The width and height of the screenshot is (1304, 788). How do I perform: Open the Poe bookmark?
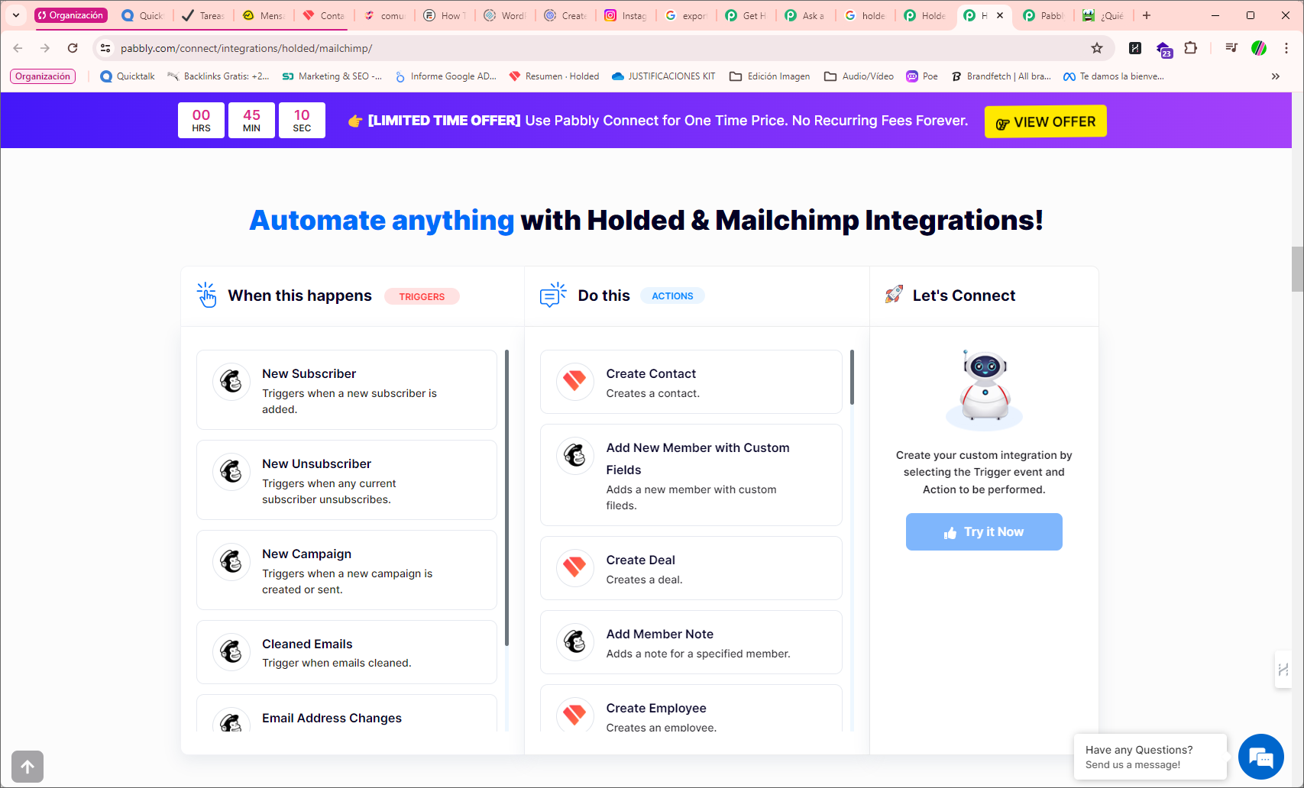922,76
